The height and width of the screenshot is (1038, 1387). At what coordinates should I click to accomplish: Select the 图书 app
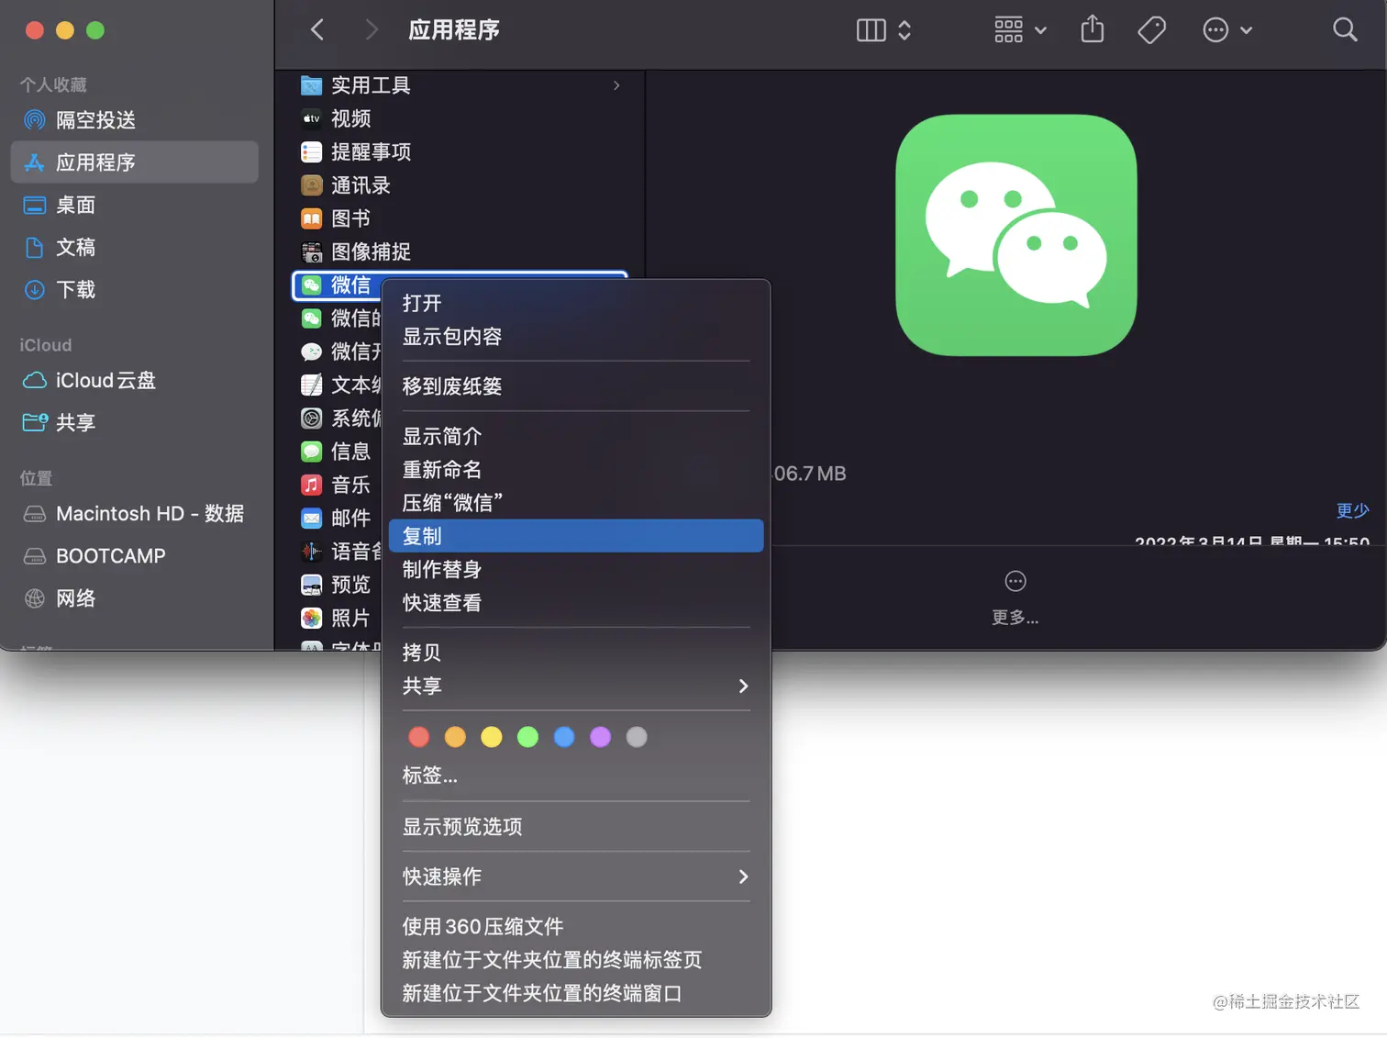460,218
